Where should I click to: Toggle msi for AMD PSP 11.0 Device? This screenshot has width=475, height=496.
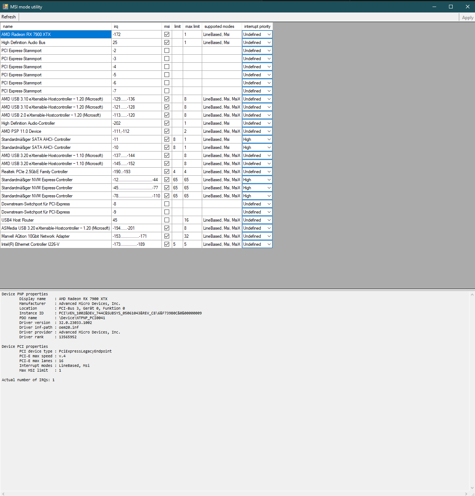pyautogui.click(x=167, y=131)
